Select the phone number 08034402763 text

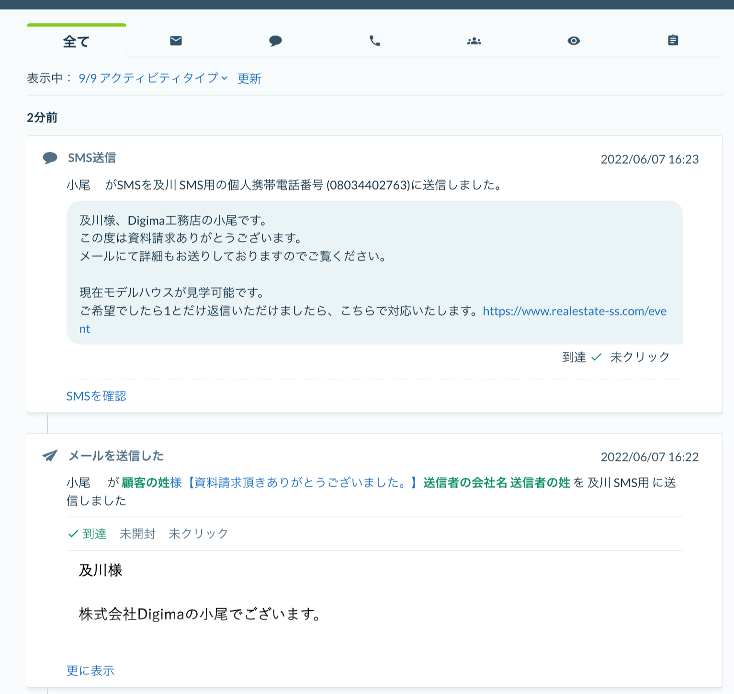[x=368, y=185]
